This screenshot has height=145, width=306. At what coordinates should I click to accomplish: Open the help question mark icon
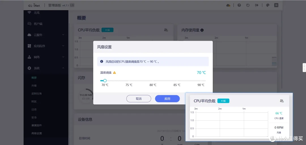pyautogui.click(x=239, y=5)
